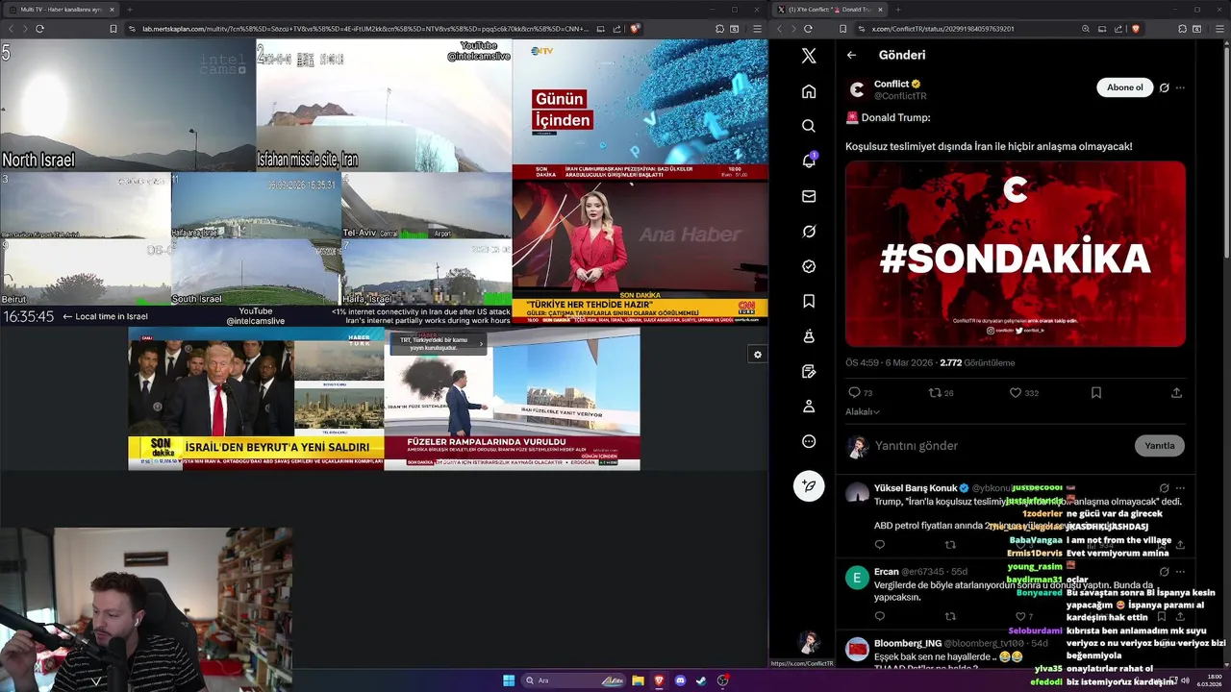Click the X logo at sidebar top
The width and height of the screenshot is (1231, 692).
coord(809,56)
